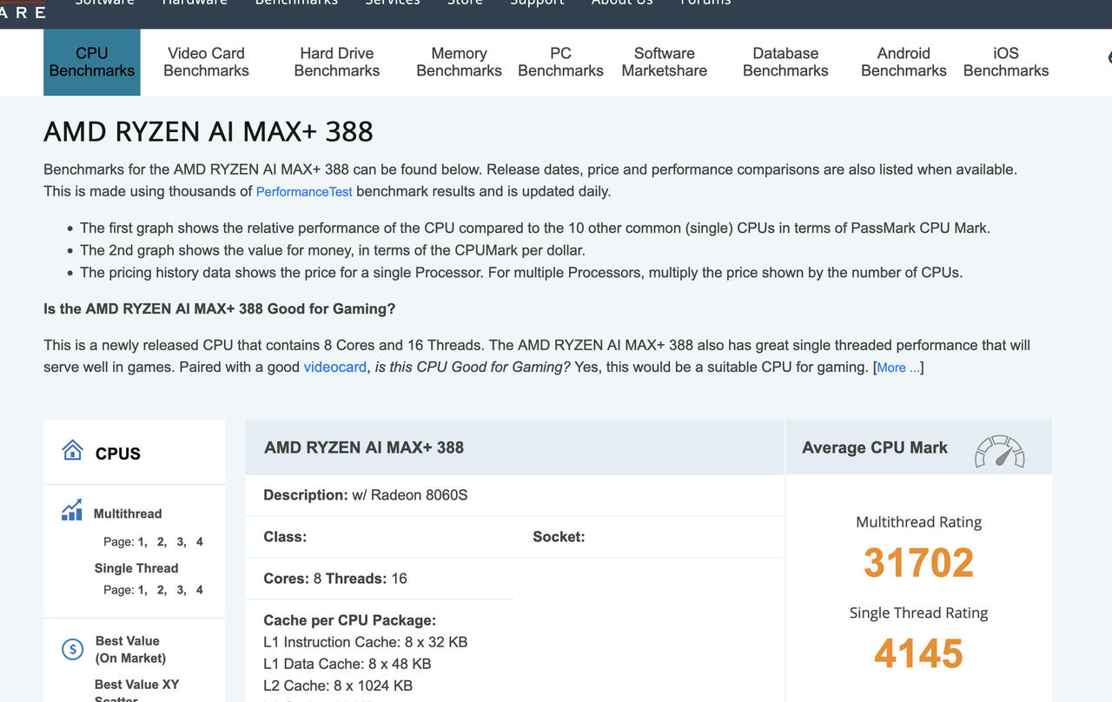The image size is (1112, 702).
Task: Open Single Thread page 3
Action: pos(181,589)
